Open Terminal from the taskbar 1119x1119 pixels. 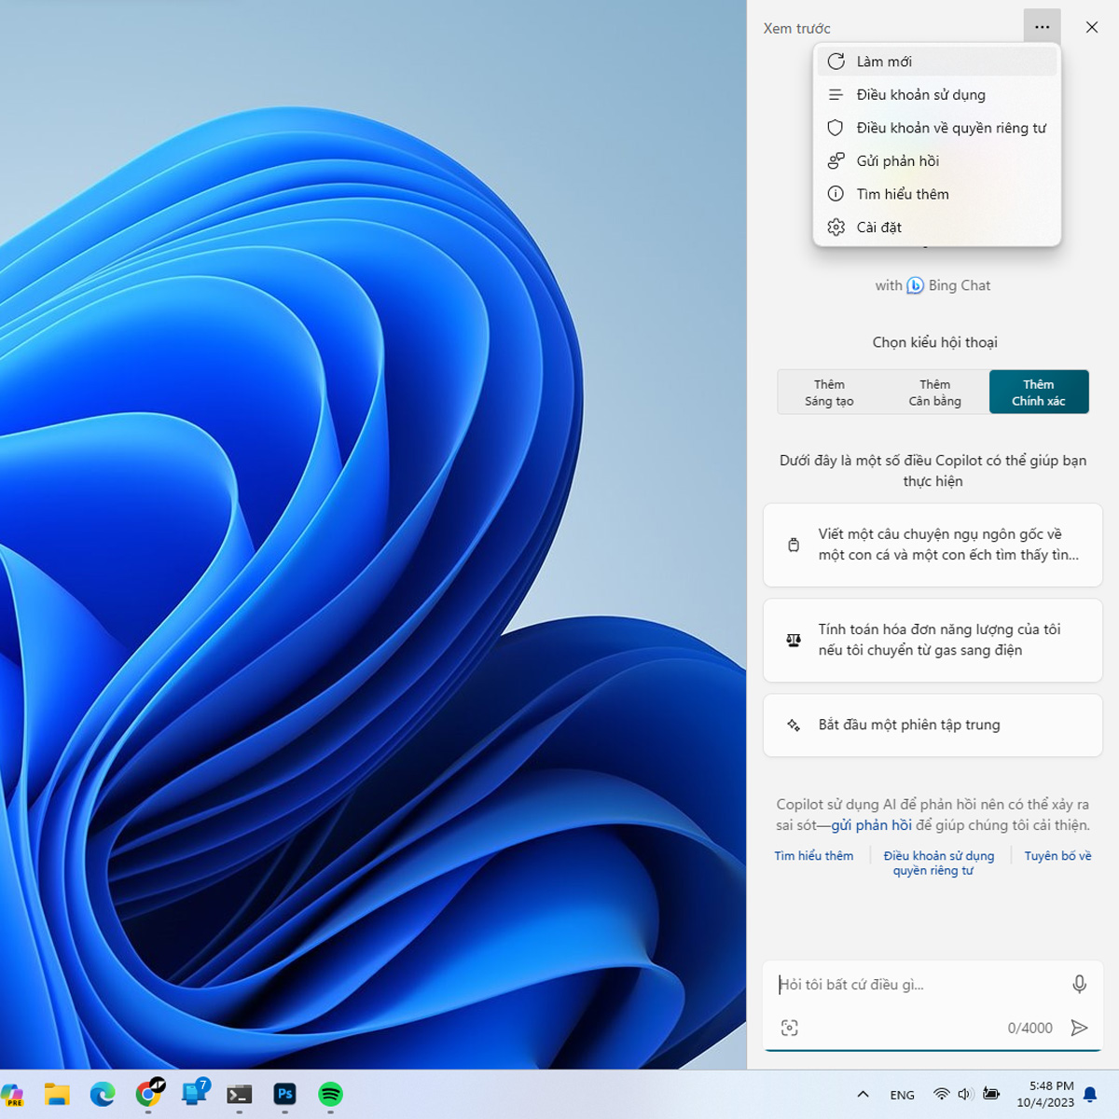pos(240,1095)
